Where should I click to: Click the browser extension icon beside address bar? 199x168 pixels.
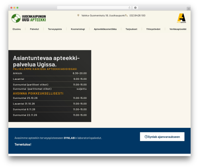[135, 8]
